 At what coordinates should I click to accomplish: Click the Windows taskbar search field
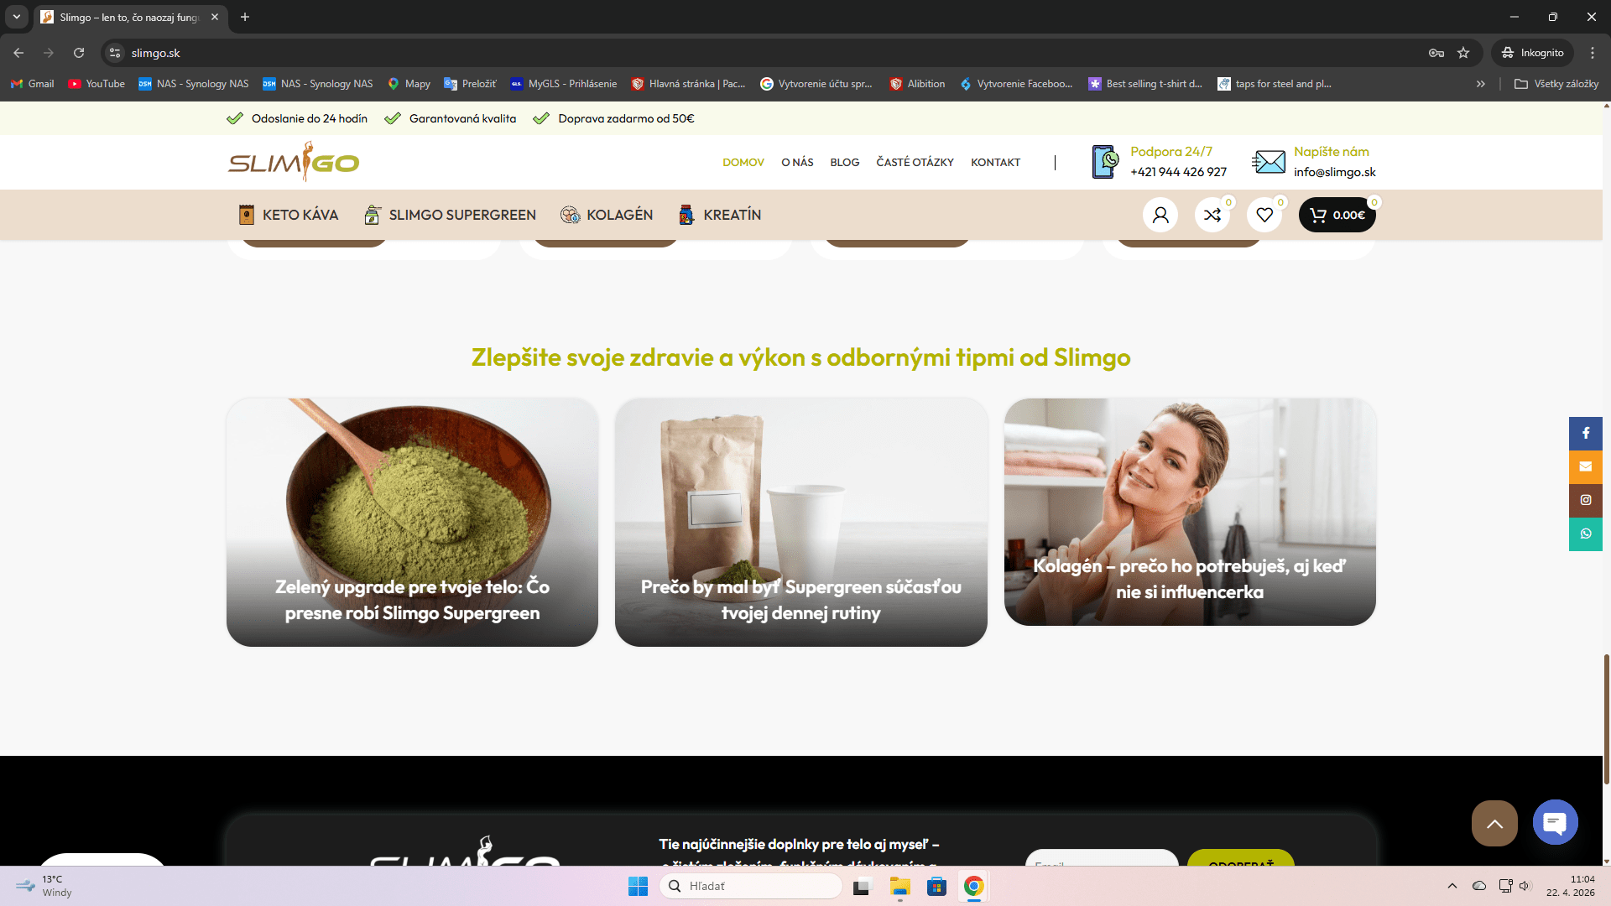click(x=751, y=886)
